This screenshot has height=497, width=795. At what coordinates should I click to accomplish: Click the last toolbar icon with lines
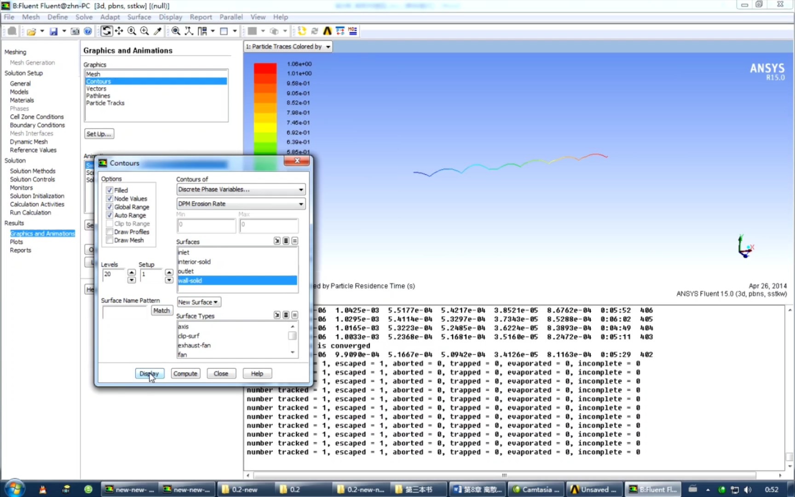click(x=352, y=31)
